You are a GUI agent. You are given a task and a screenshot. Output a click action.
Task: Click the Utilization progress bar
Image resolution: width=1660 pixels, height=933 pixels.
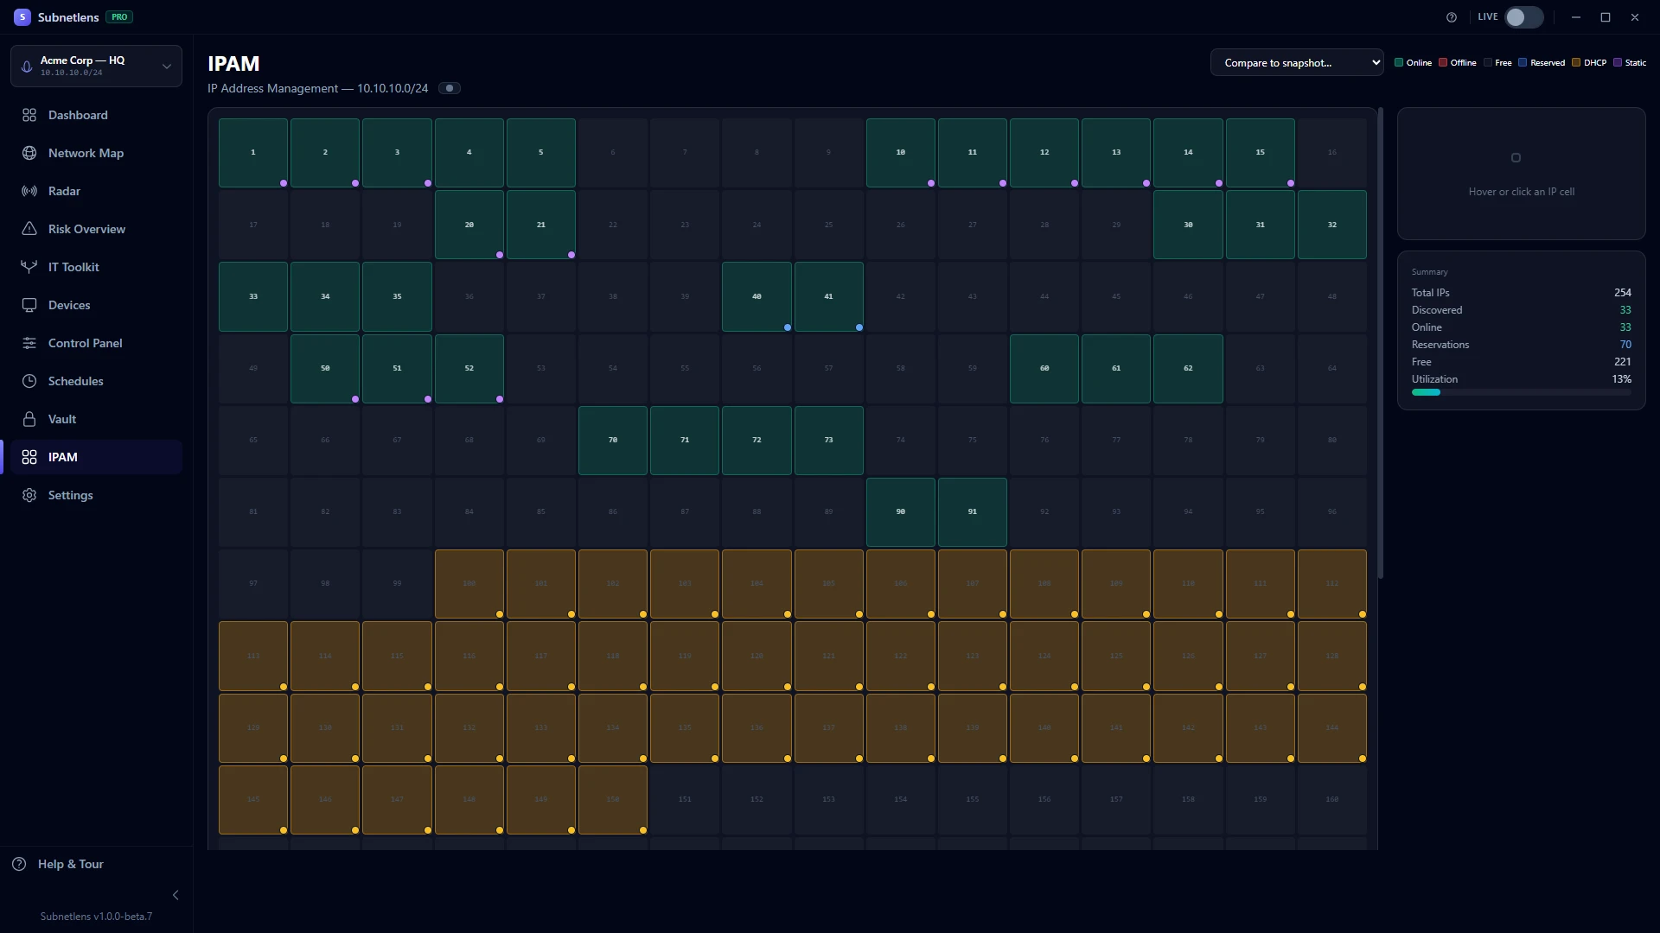(1522, 392)
